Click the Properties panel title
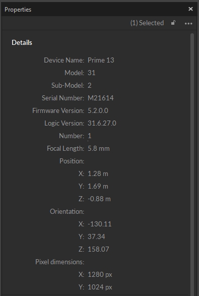This screenshot has width=199, height=296. pyautogui.click(x=18, y=10)
